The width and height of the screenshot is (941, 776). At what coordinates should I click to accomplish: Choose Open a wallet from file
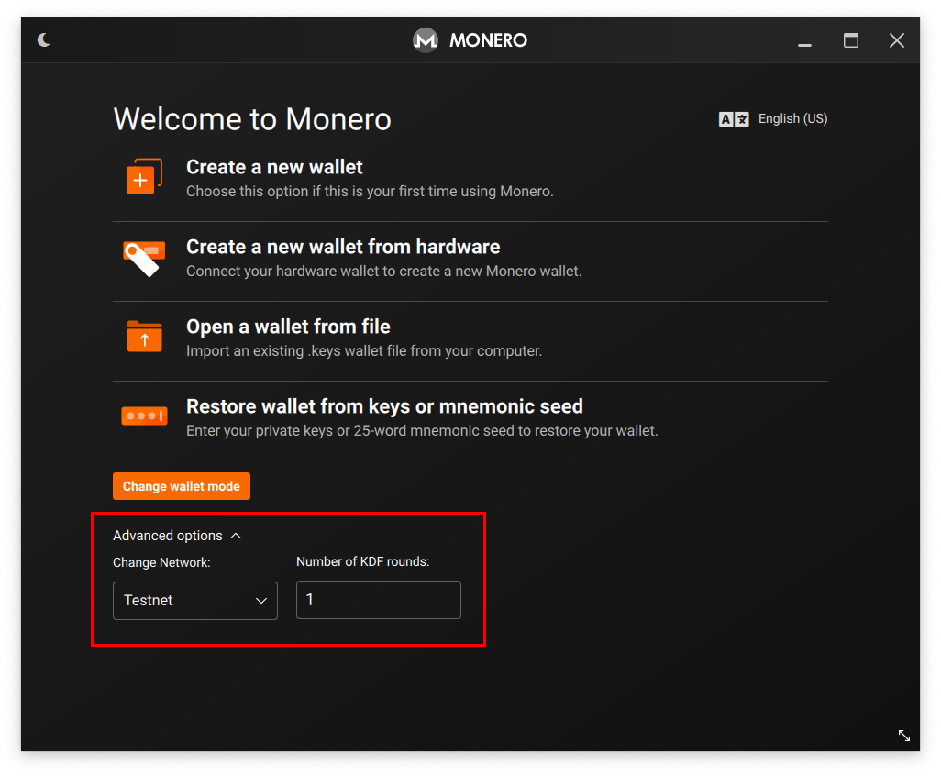click(288, 327)
